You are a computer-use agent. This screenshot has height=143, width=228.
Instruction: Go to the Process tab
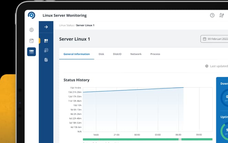(x=155, y=54)
